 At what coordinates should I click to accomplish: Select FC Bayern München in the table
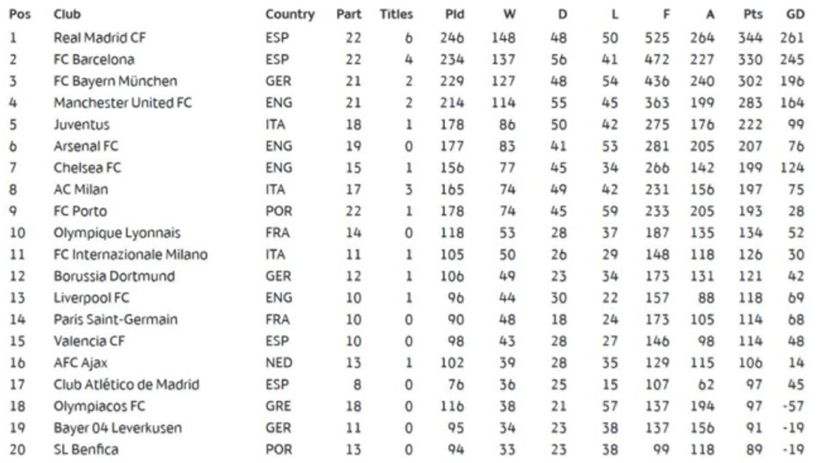pos(115,81)
